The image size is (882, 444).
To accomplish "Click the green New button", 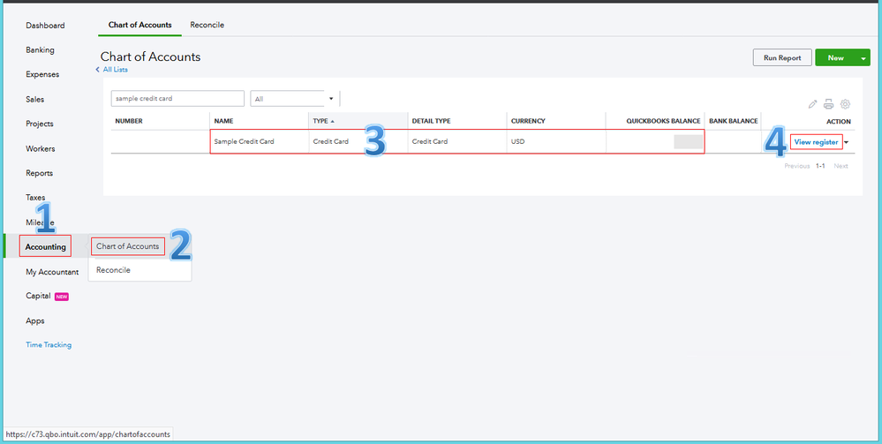I will point(835,57).
